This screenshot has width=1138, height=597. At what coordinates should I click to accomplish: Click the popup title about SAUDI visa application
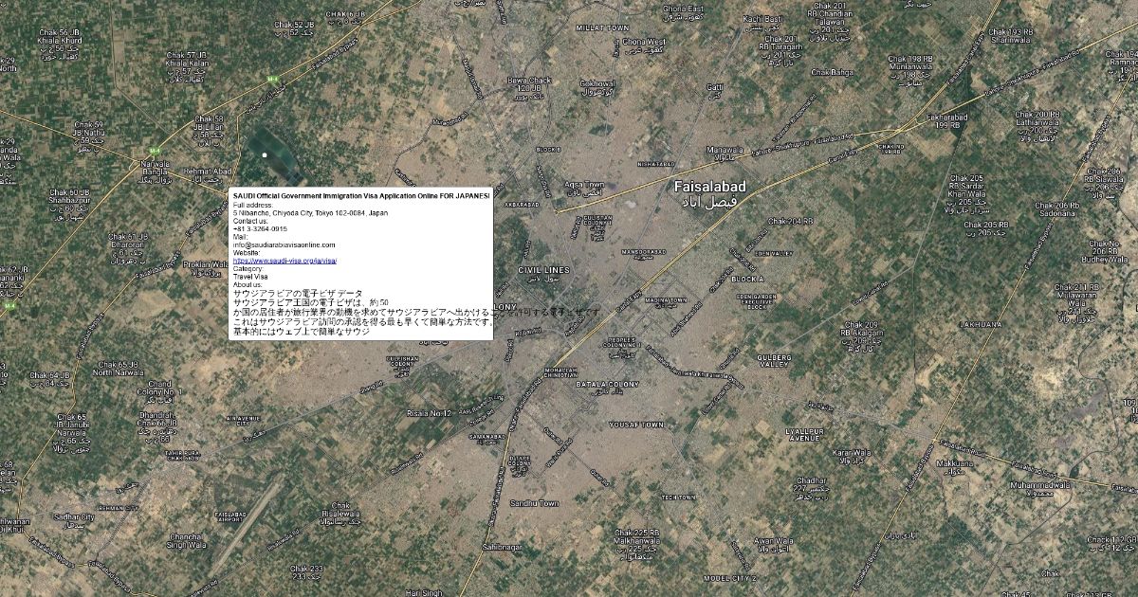pyautogui.click(x=361, y=195)
